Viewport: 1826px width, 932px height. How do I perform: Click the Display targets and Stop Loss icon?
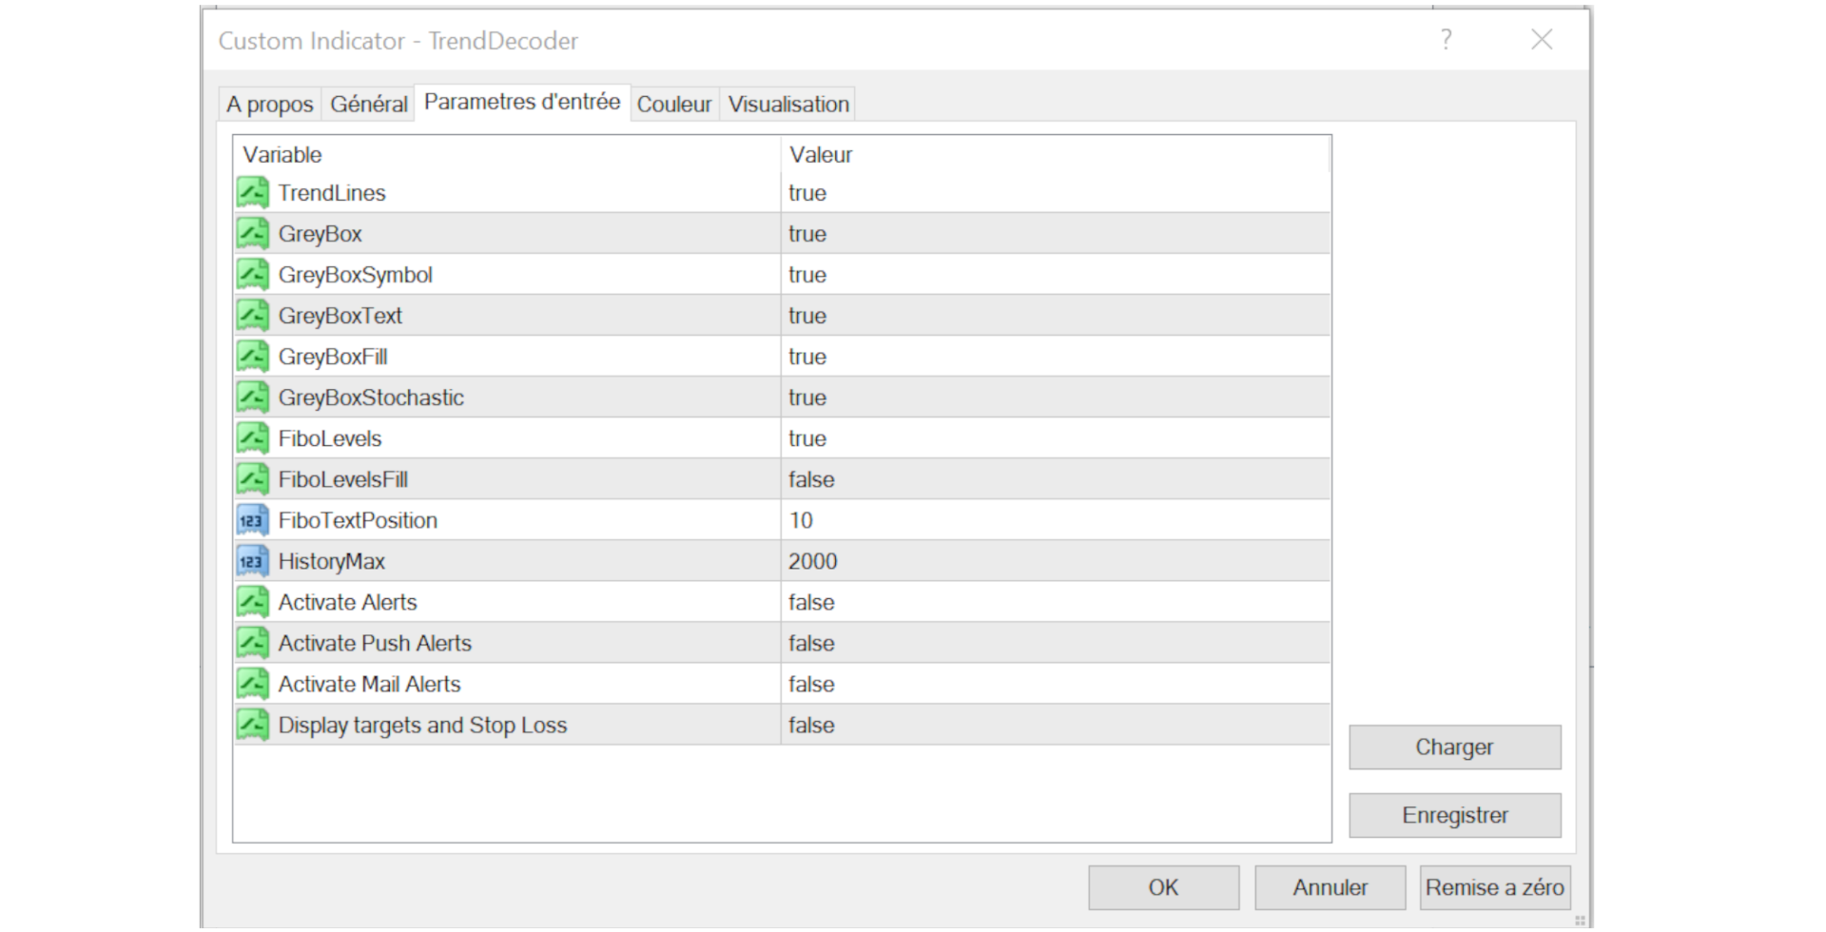tap(253, 725)
